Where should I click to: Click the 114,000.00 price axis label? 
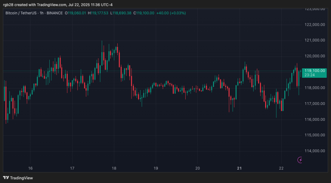point(314,151)
